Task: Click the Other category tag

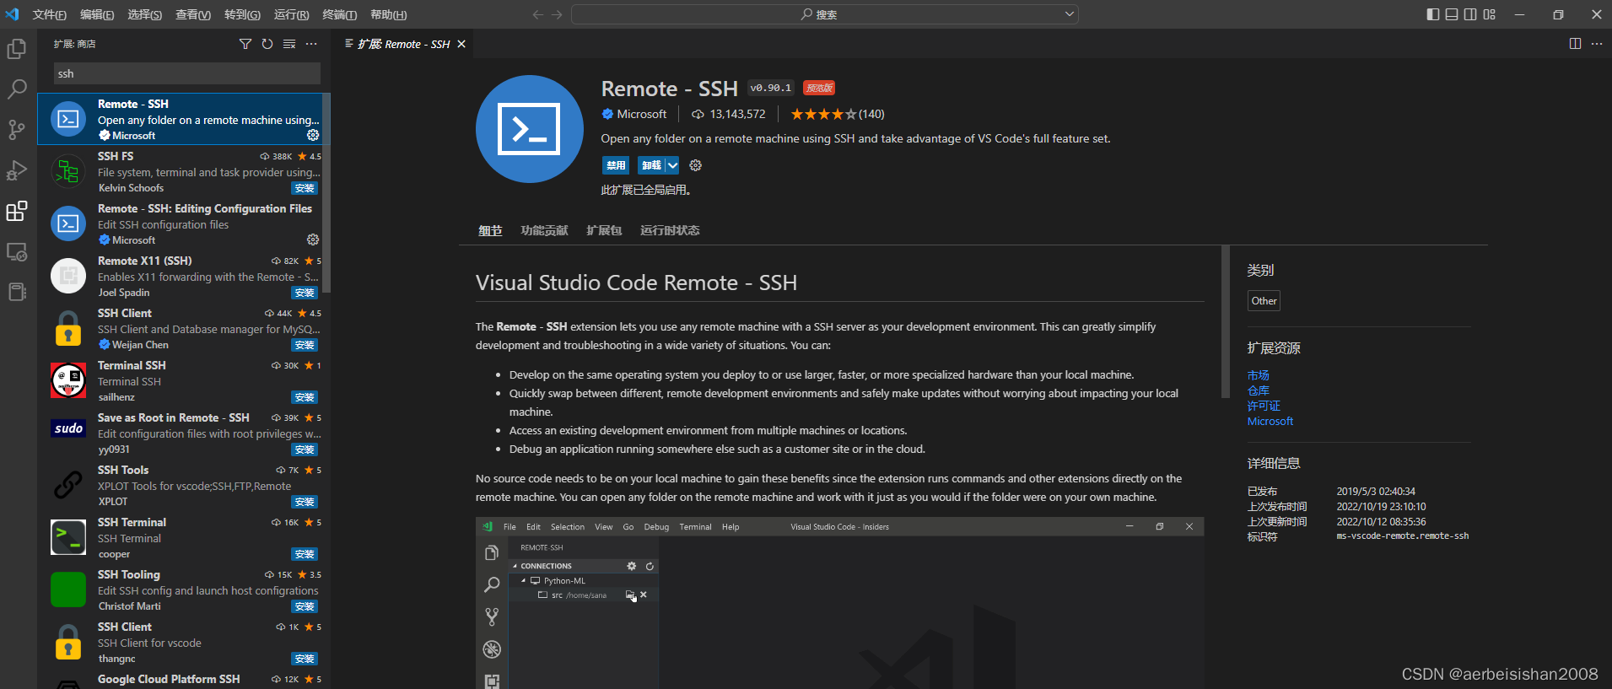Action: 1264,301
